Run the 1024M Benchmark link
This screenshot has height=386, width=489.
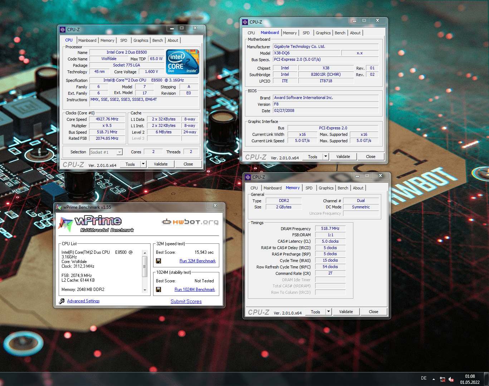pyautogui.click(x=195, y=289)
